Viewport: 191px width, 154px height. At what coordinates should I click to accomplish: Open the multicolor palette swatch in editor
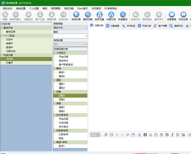[183, 135]
